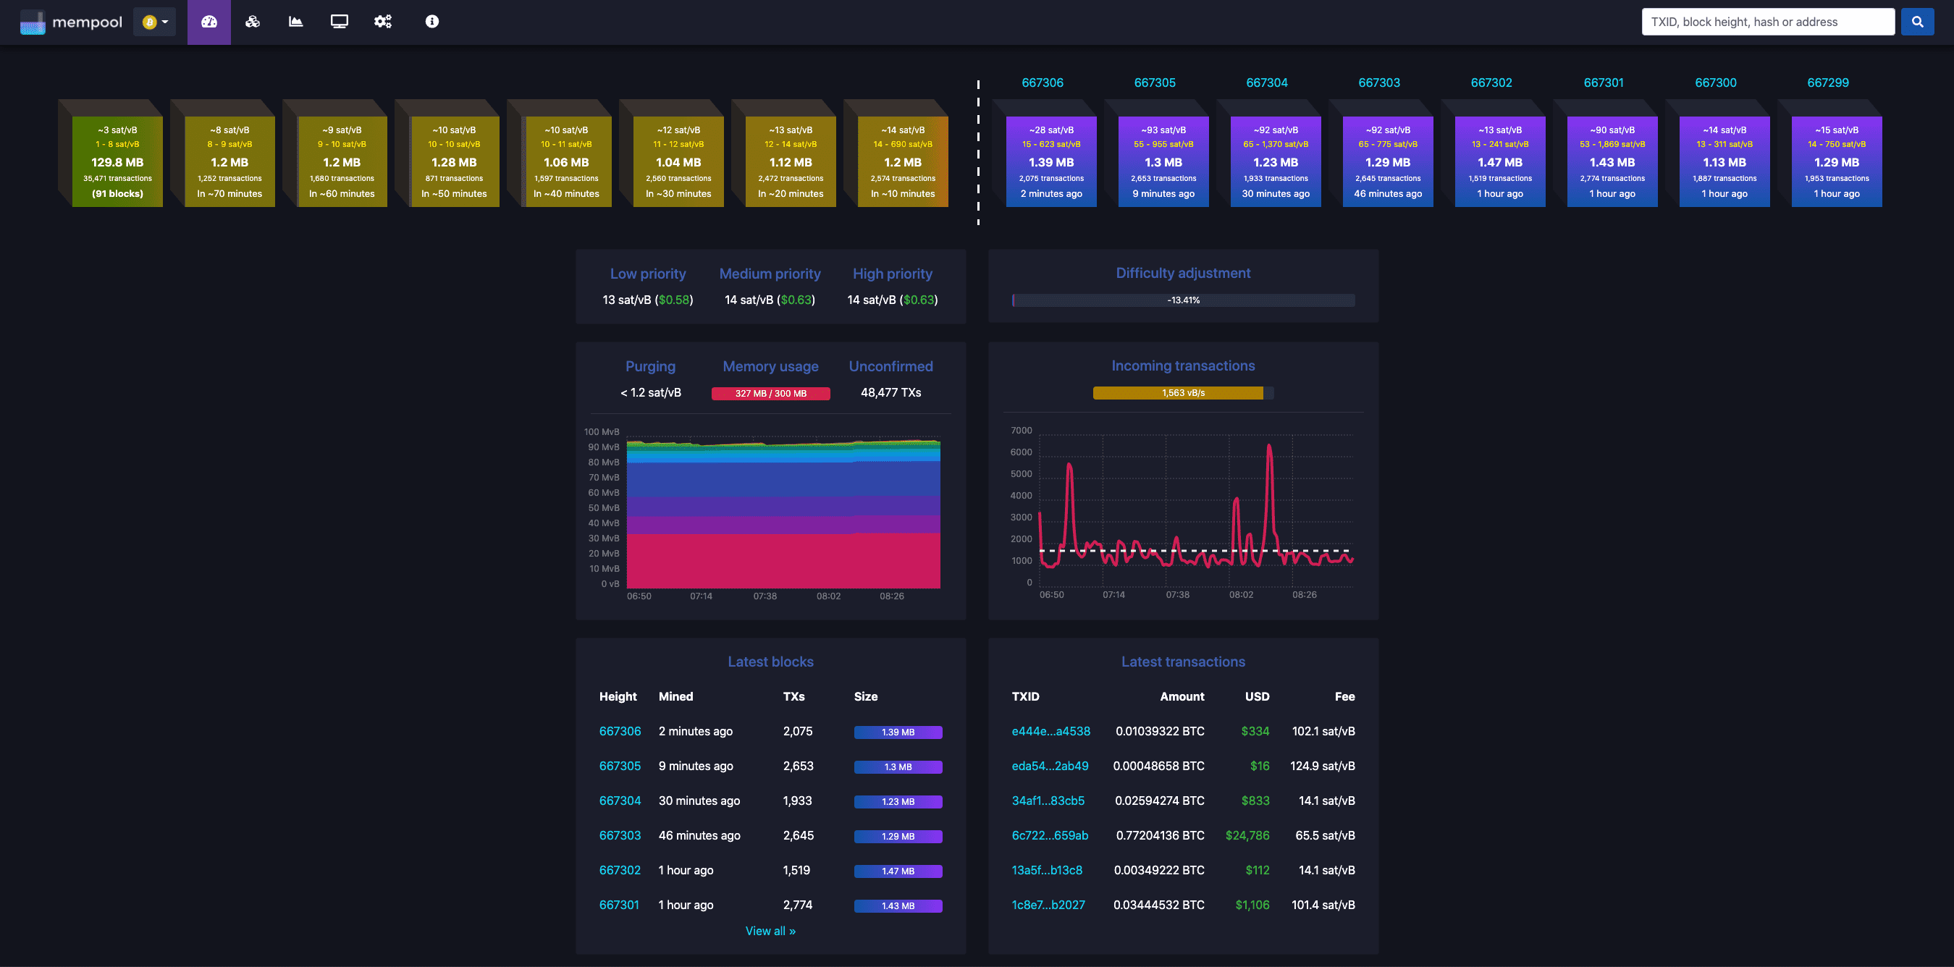1954x967 pixels.
Task: Open the graph/chart view icon
Action: [294, 22]
